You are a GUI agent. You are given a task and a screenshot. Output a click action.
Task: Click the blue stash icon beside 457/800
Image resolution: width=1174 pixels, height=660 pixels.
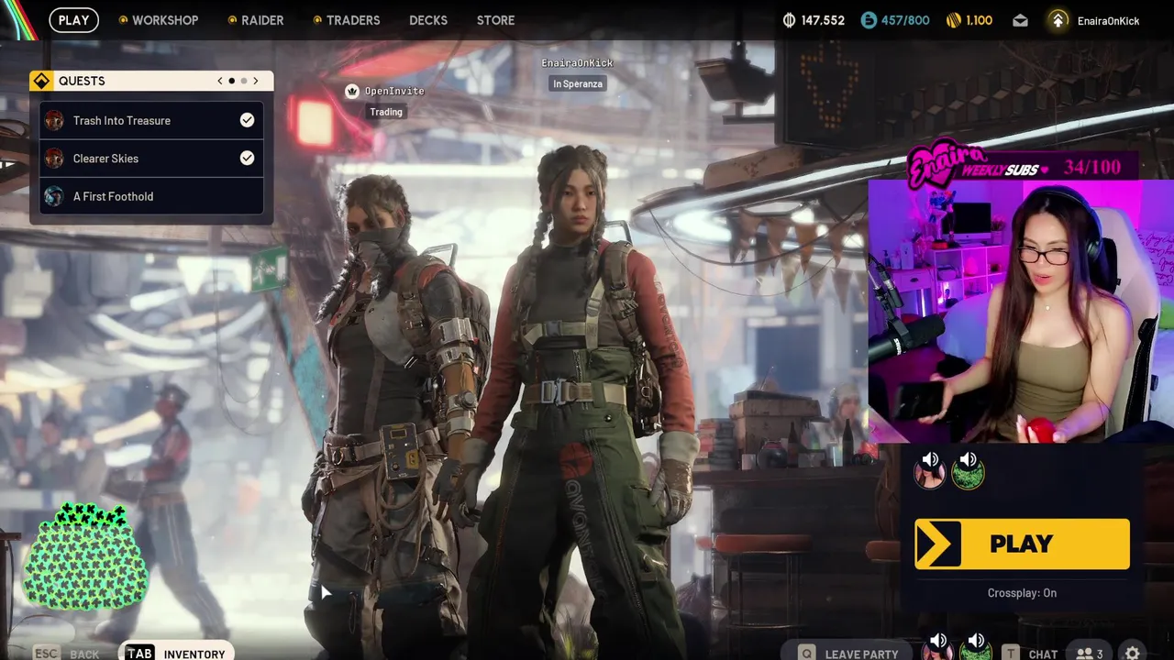(869, 20)
